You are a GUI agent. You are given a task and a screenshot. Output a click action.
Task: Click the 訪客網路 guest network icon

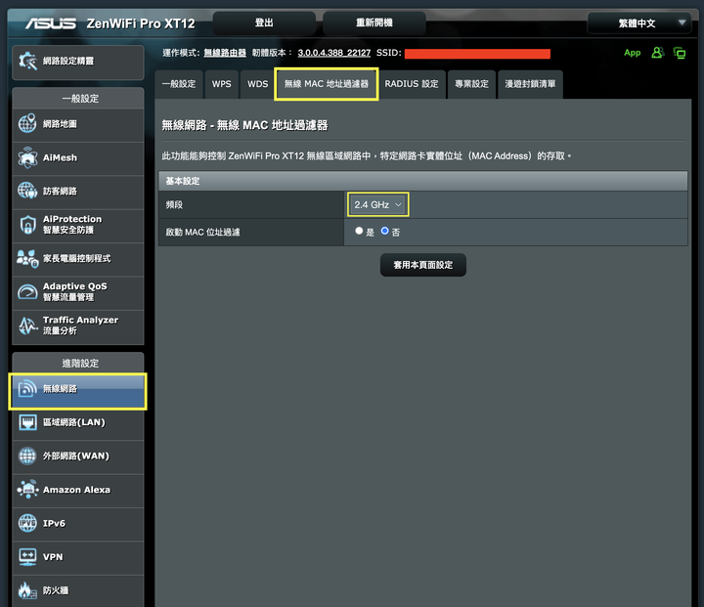pos(27,192)
